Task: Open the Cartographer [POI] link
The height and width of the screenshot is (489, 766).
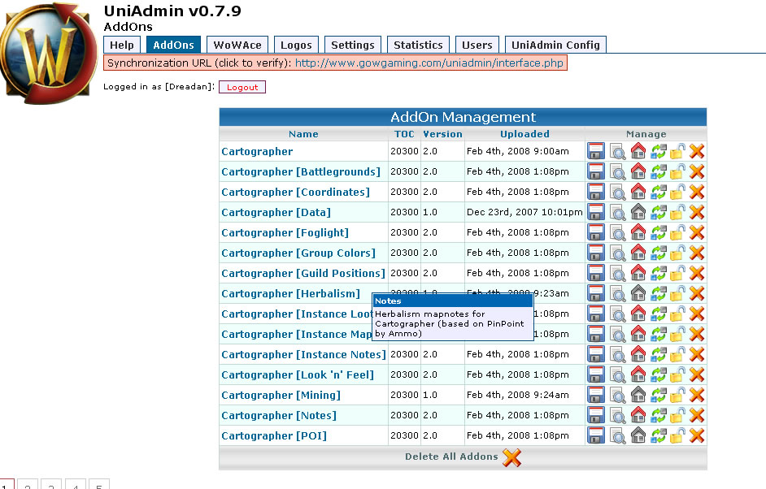Action: [x=274, y=436]
